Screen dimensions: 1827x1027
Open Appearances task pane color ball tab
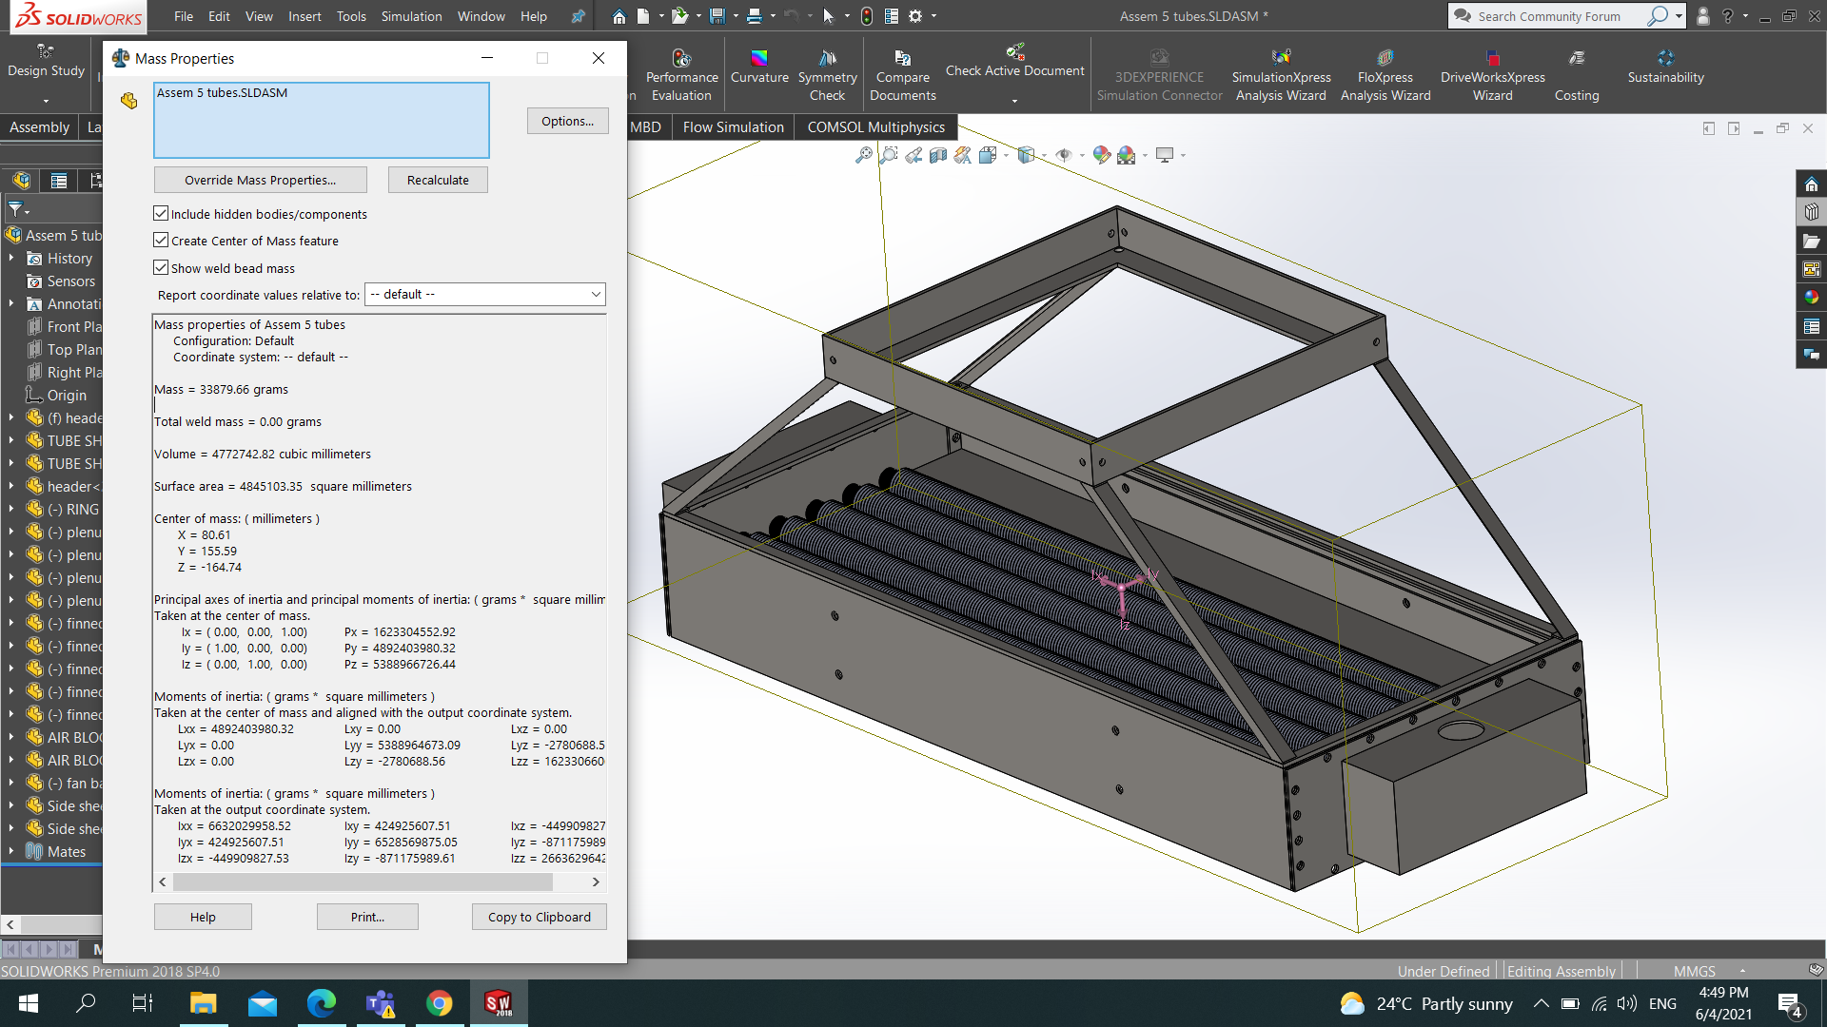point(1812,298)
